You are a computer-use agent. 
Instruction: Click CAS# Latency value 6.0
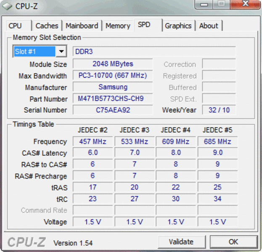click(93, 152)
